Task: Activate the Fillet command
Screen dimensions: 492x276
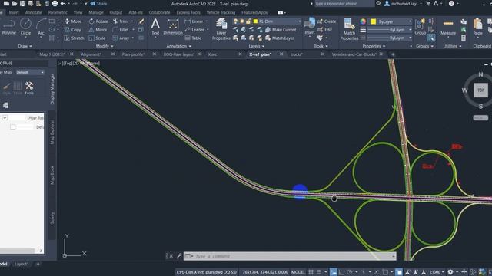Action: [121, 30]
